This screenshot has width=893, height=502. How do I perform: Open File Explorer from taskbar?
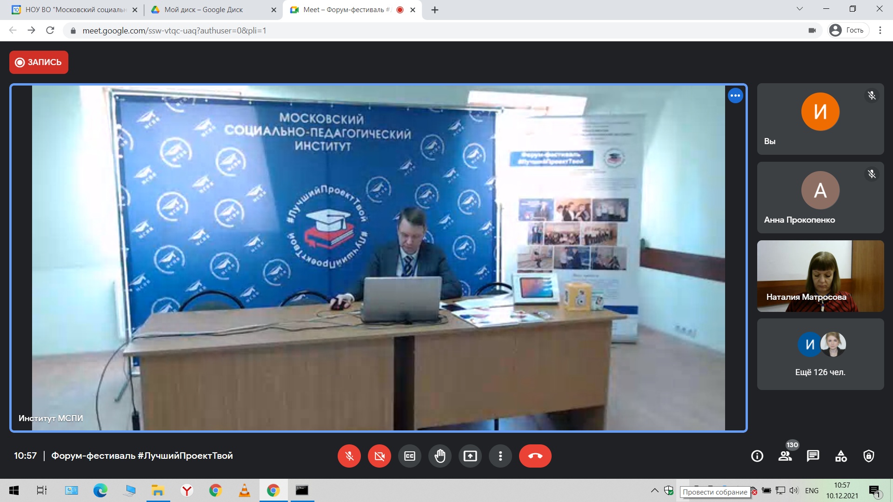click(x=158, y=490)
